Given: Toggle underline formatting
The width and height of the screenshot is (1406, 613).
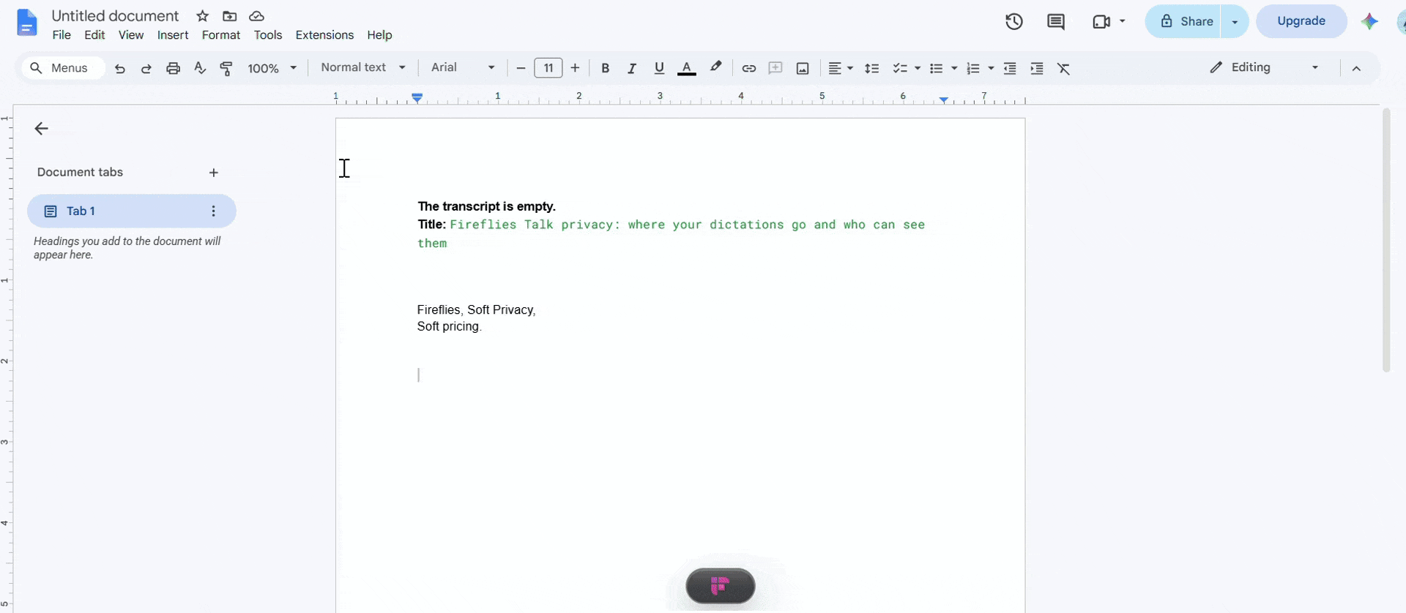Looking at the screenshot, I should pos(659,68).
